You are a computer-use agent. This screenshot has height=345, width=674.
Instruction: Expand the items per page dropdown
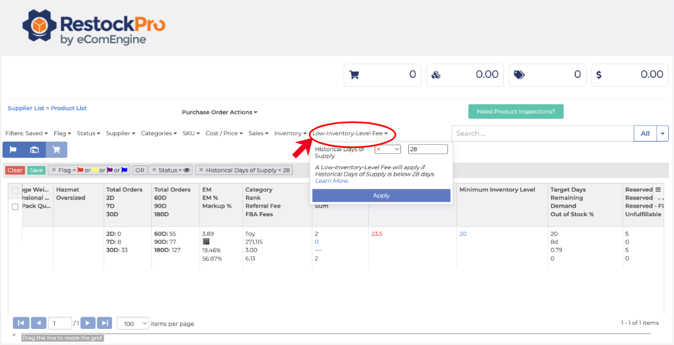point(134,323)
